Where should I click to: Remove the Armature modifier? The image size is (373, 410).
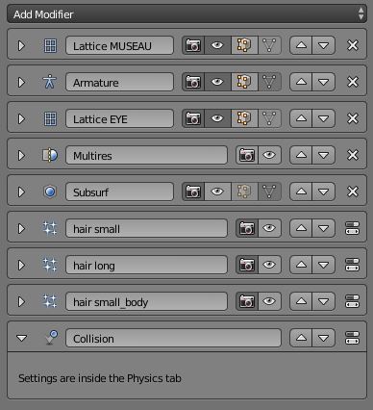(353, 82)
